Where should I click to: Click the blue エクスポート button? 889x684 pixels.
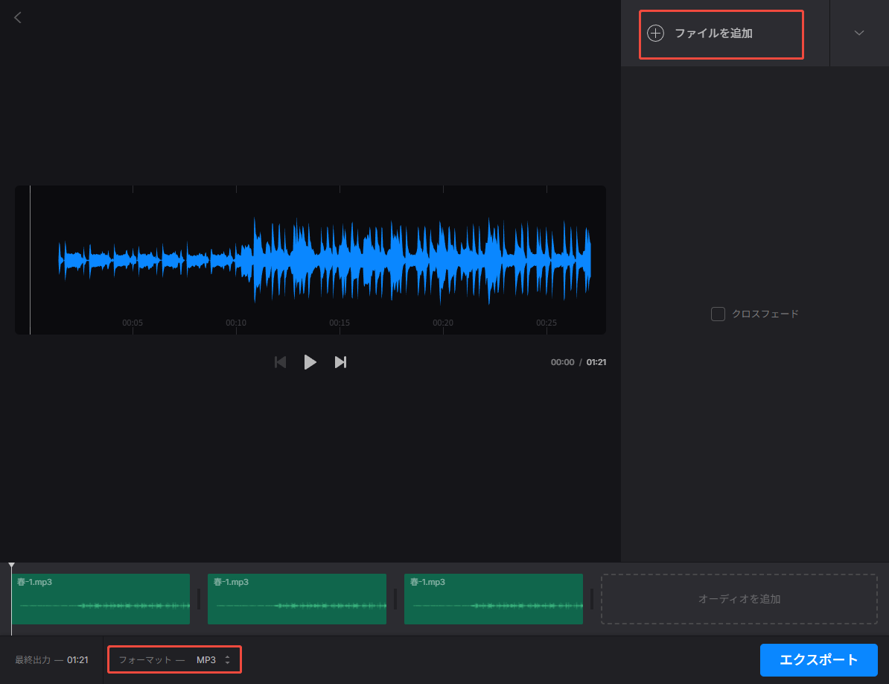[818, 660]
